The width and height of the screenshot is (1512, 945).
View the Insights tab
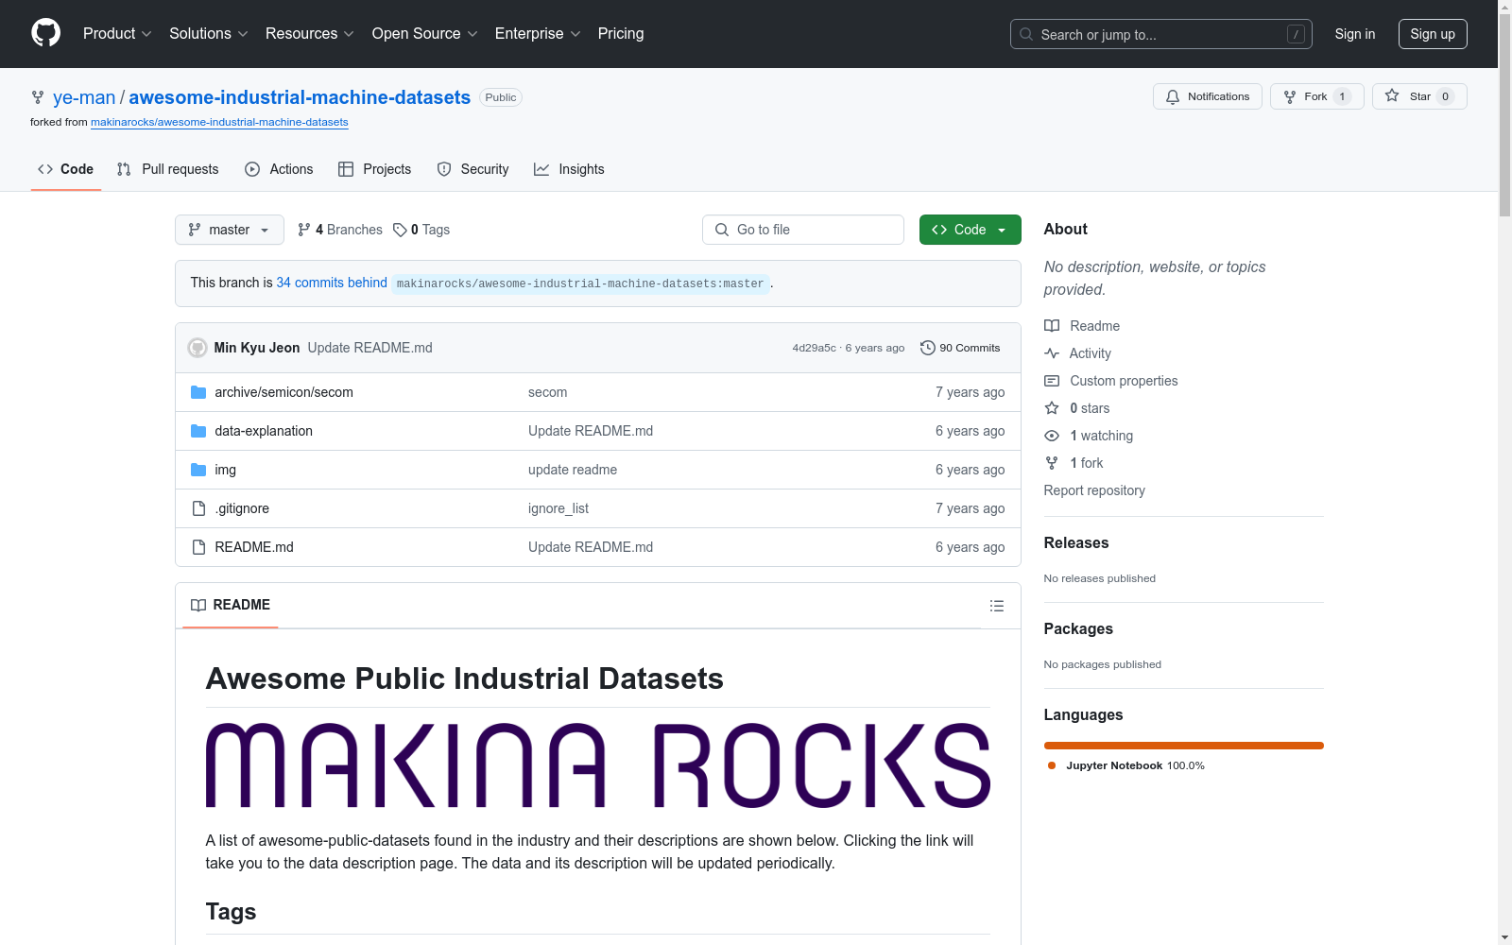[569, 169]
